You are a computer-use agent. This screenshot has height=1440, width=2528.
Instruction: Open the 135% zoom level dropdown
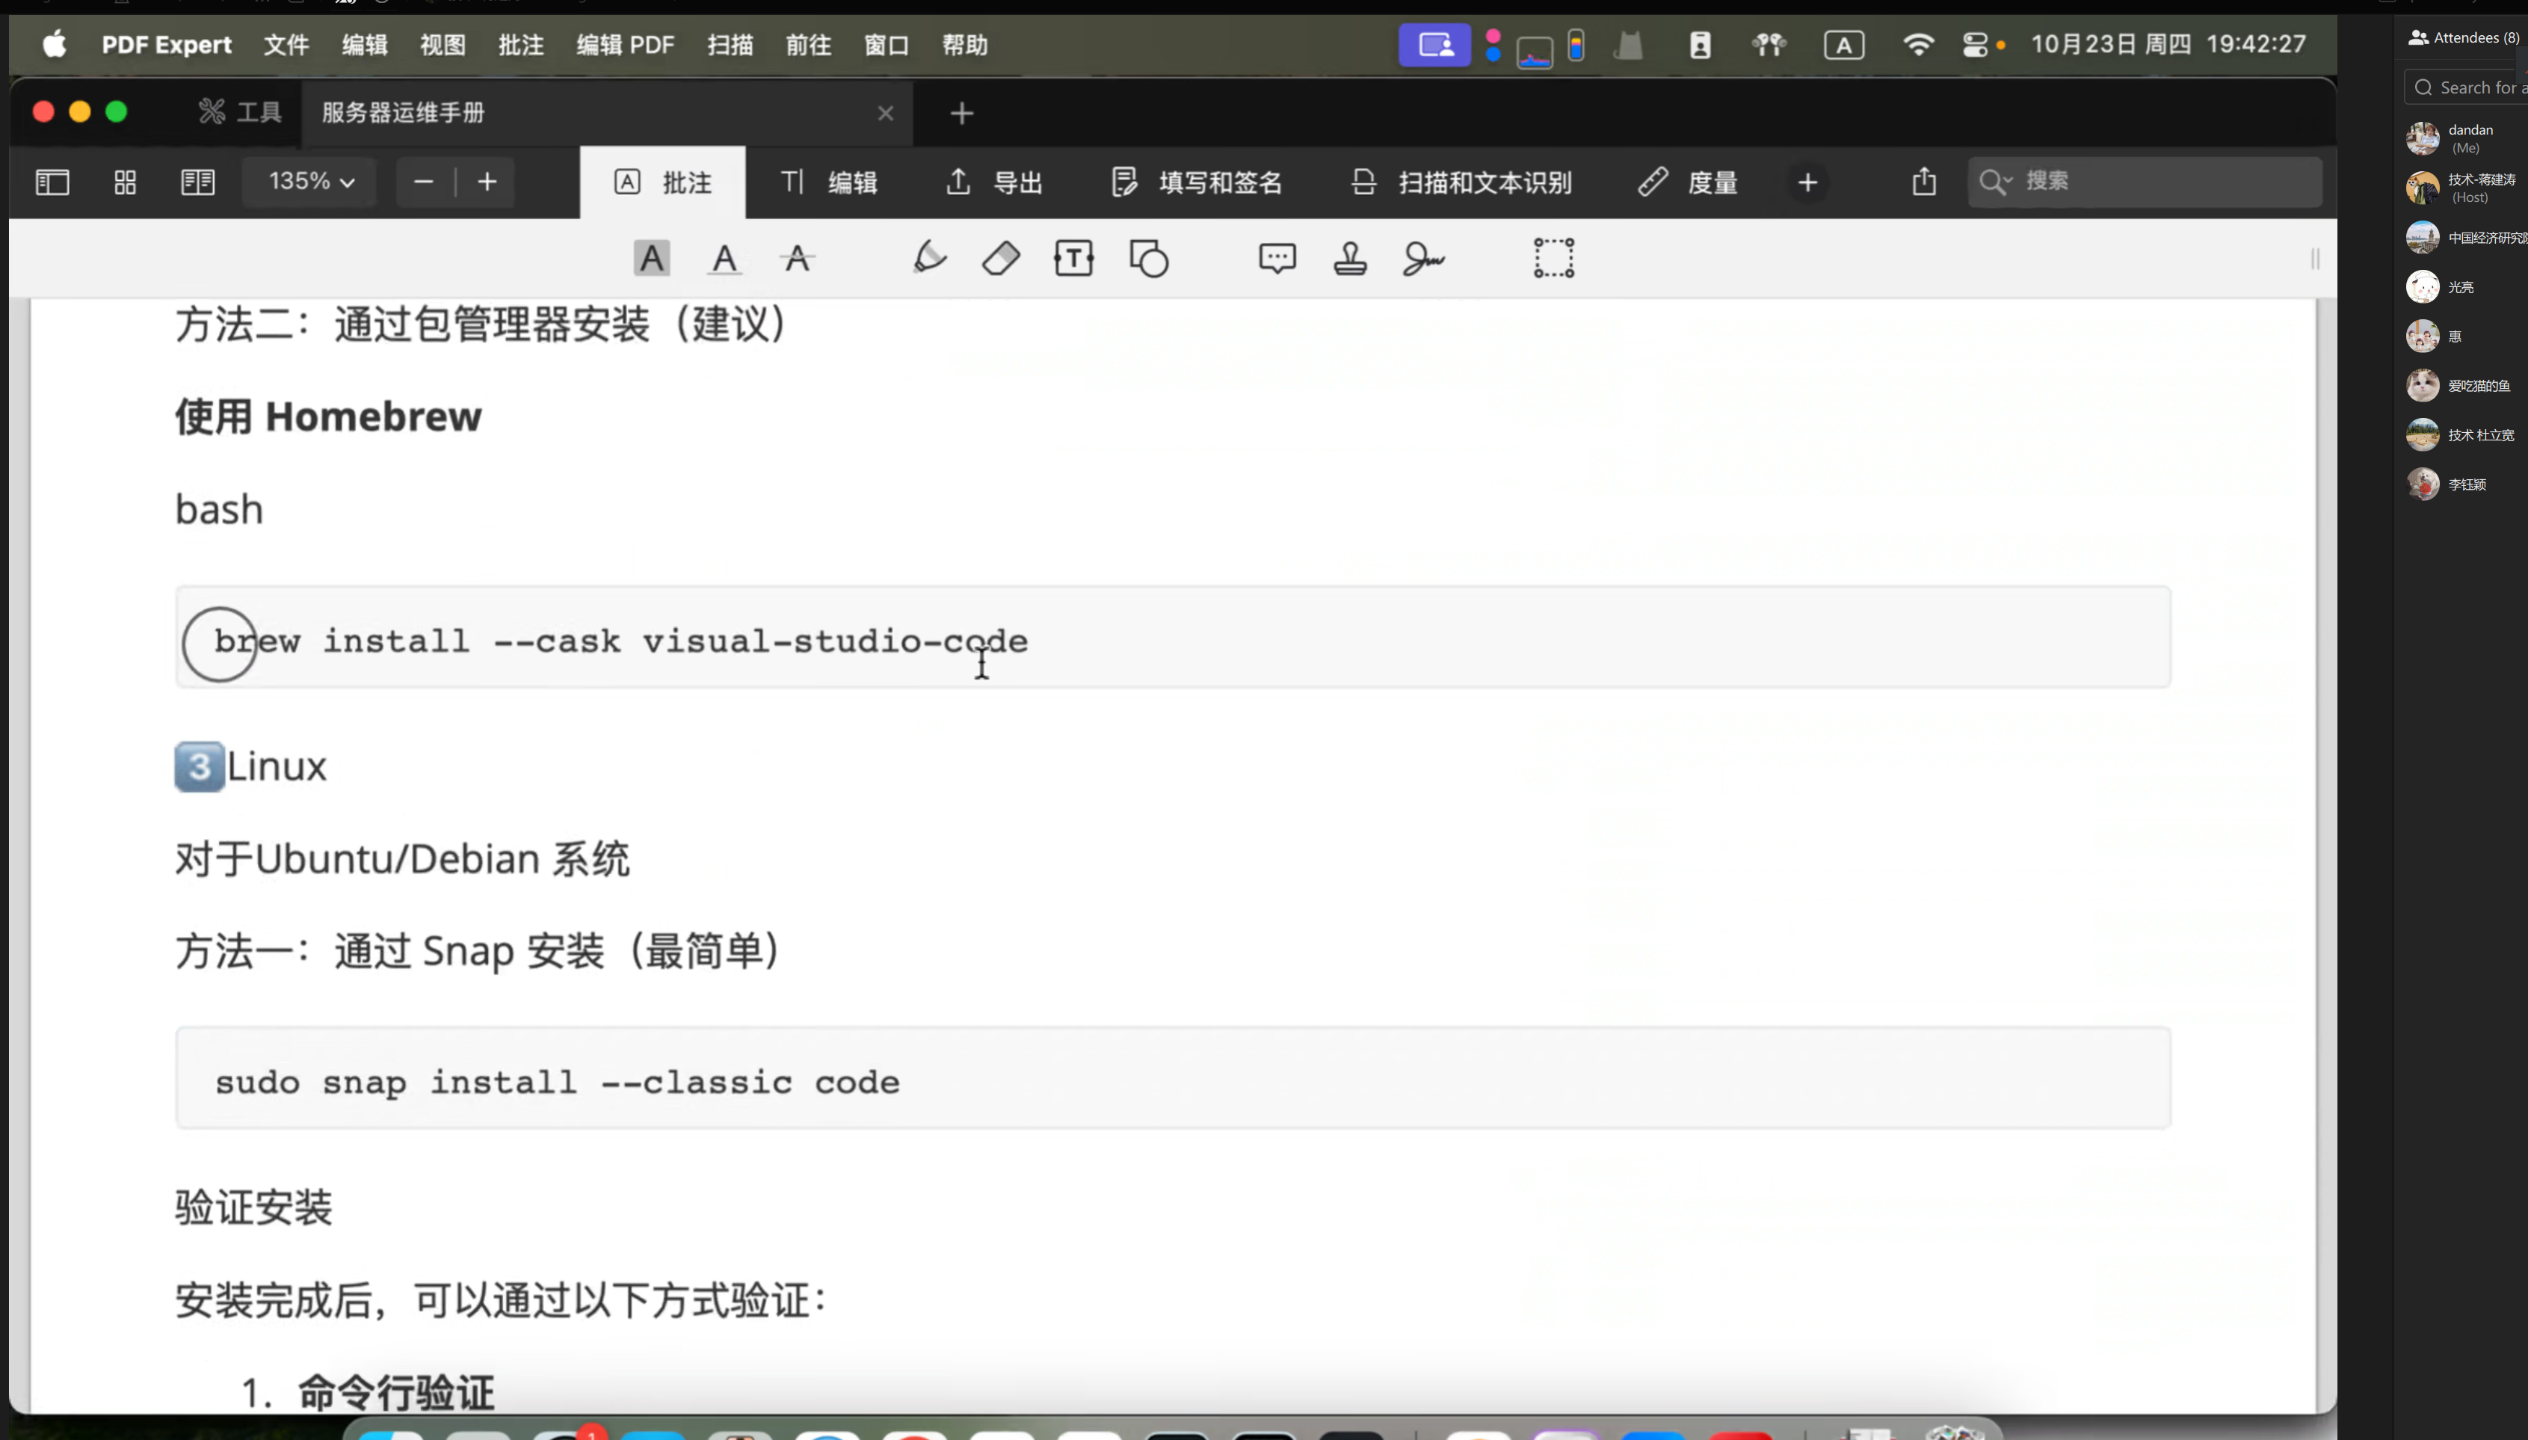coord(310,182)
